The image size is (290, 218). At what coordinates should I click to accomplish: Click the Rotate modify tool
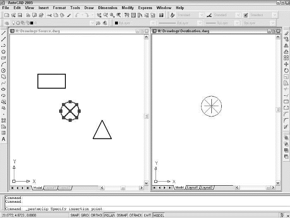(286, 70)
